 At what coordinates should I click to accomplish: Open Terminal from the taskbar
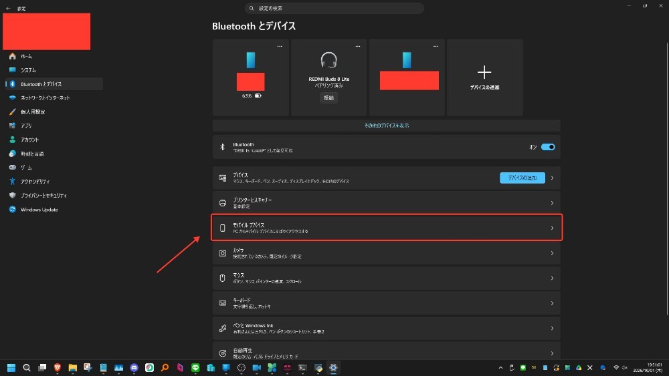click(302, 368)
